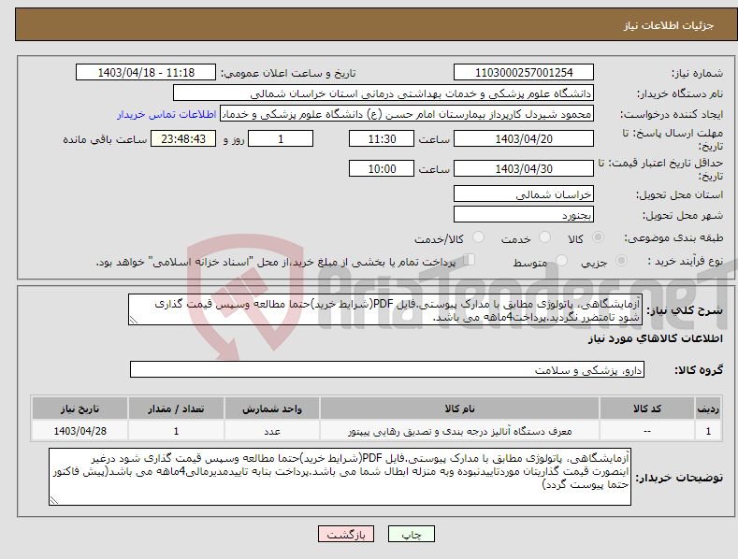738x559 pixels.
Task: Open the buyer contact info link
Action: click(166, 114)
